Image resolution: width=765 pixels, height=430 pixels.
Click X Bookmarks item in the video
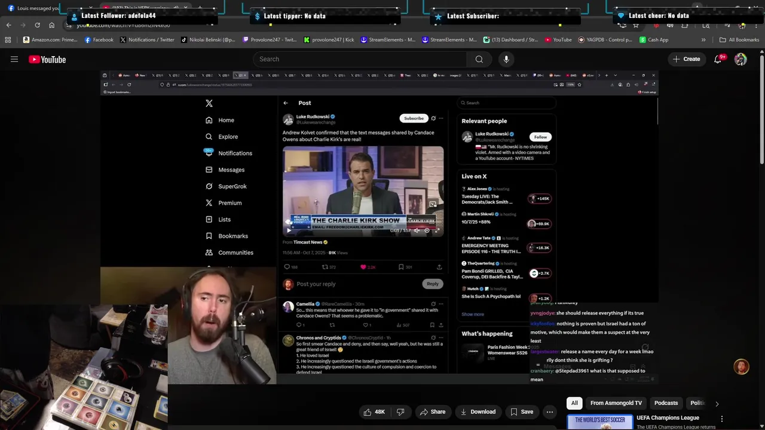[227, 236]
